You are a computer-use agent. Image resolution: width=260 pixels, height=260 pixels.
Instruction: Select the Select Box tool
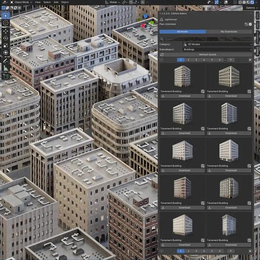pyautogui.click(x=6, y=16)
